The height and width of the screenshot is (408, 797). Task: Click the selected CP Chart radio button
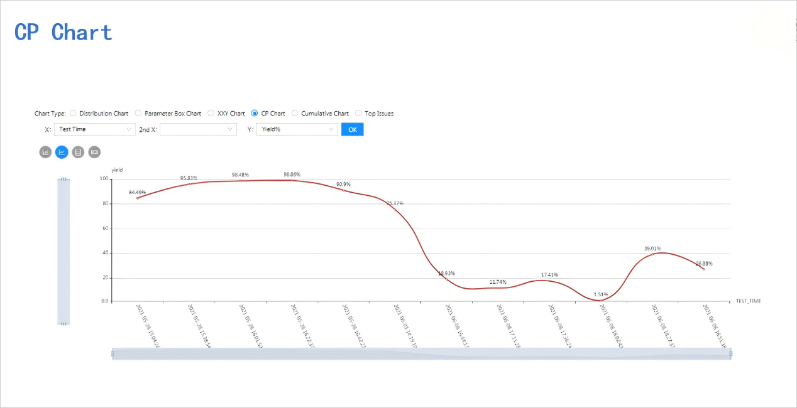(255, 114)
